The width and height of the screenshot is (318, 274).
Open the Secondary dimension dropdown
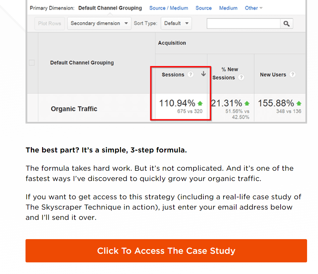pyautogui.click(x=99, y=23)
